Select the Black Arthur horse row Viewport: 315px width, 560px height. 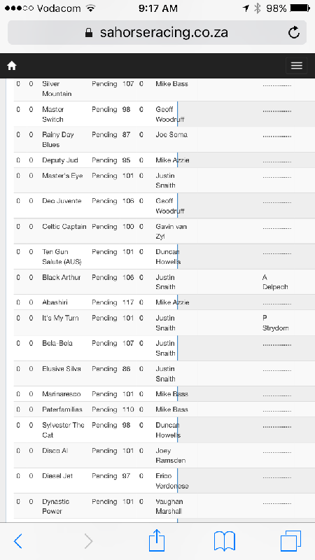(x=164, y=282)
